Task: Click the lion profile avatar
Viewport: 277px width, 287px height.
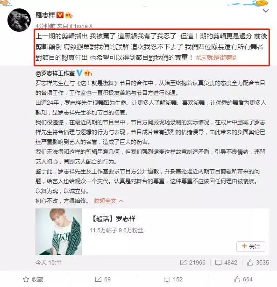Action: tap(19, 20)
